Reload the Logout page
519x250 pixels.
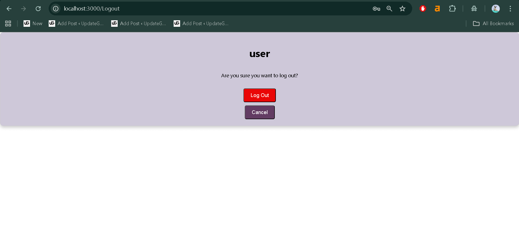pos(38,9)
